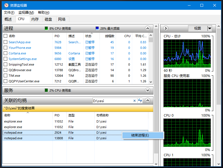Sort processes by the PID column header

pyautogui.click(x=57, y=36)
